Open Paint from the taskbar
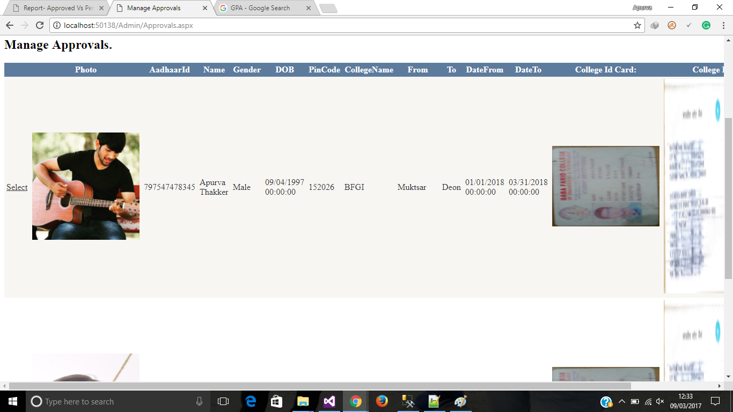733x412 pixels. click(461, 401)
